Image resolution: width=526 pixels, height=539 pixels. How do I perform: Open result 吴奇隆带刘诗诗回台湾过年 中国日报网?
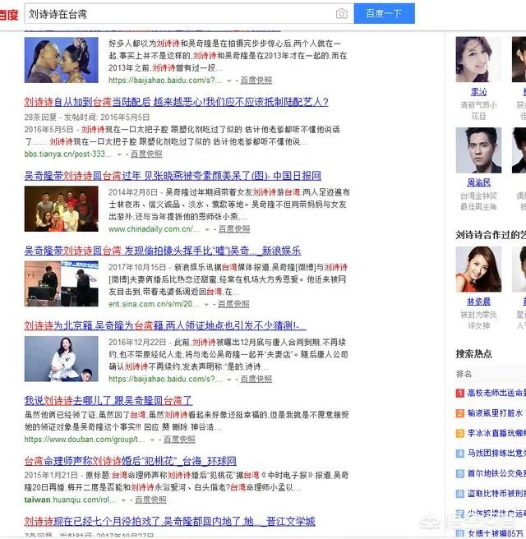click(173, 176)
